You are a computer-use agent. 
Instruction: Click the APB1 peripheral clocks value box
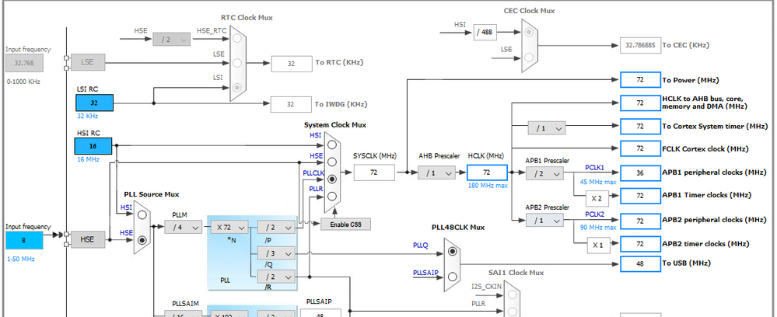coord(640,172)
